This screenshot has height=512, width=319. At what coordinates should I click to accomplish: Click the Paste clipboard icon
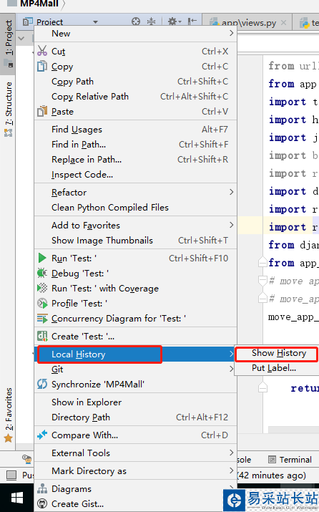(x=42, y=111)
